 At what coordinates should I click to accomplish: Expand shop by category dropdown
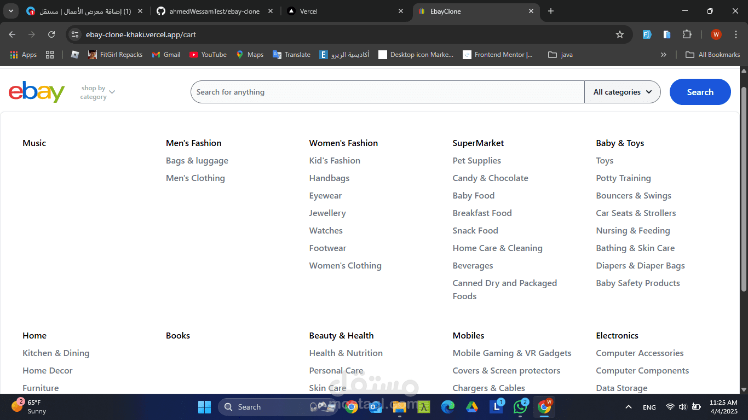(98, 92)
